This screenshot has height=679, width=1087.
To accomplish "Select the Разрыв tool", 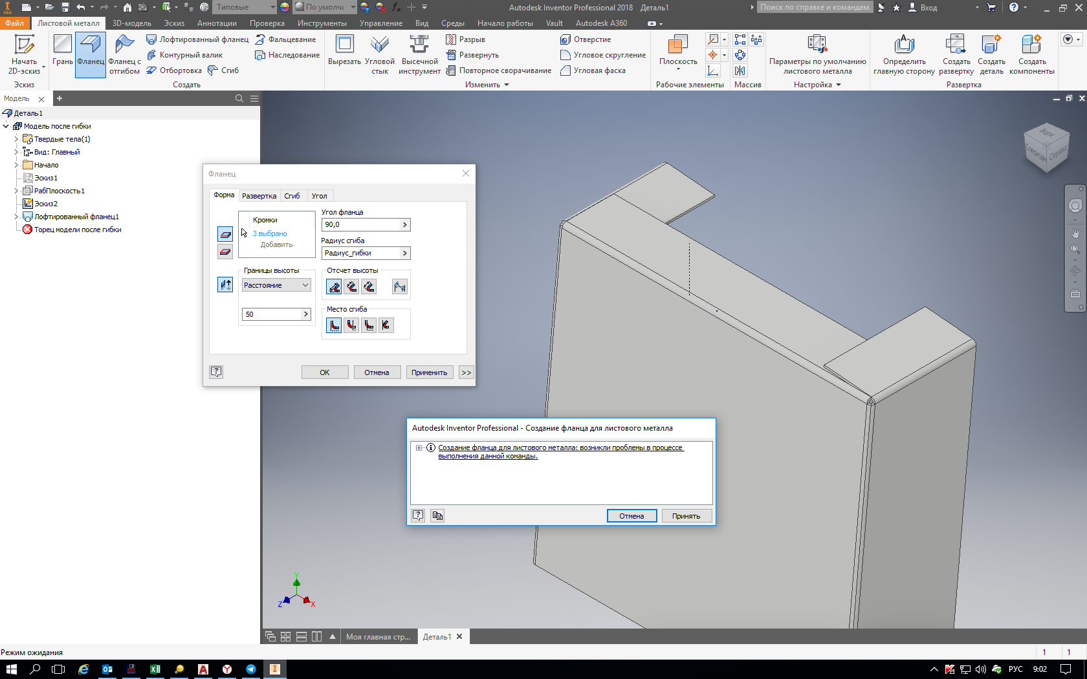I will point(465,39).
